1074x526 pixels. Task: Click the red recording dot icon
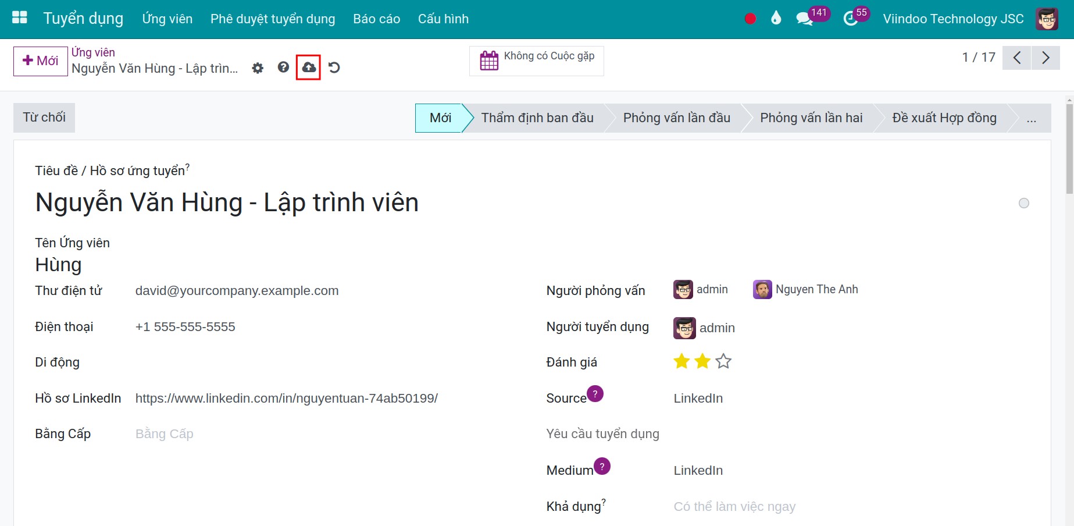point(750,19)
